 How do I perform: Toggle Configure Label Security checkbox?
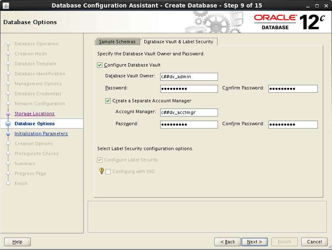click(x=99, y=160)
